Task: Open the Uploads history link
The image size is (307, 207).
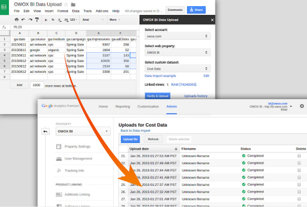Action: click(196, 96)
